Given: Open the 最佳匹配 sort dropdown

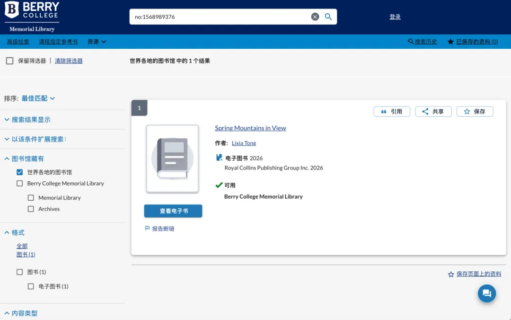Looking at the screenshot, I should tap(38, 98).
